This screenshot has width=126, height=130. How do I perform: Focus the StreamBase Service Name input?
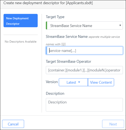[x=84, y=50]
